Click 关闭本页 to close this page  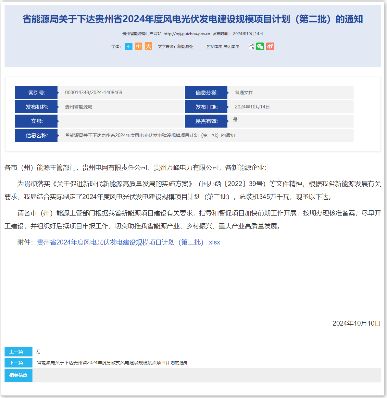[x=231, y=47]
